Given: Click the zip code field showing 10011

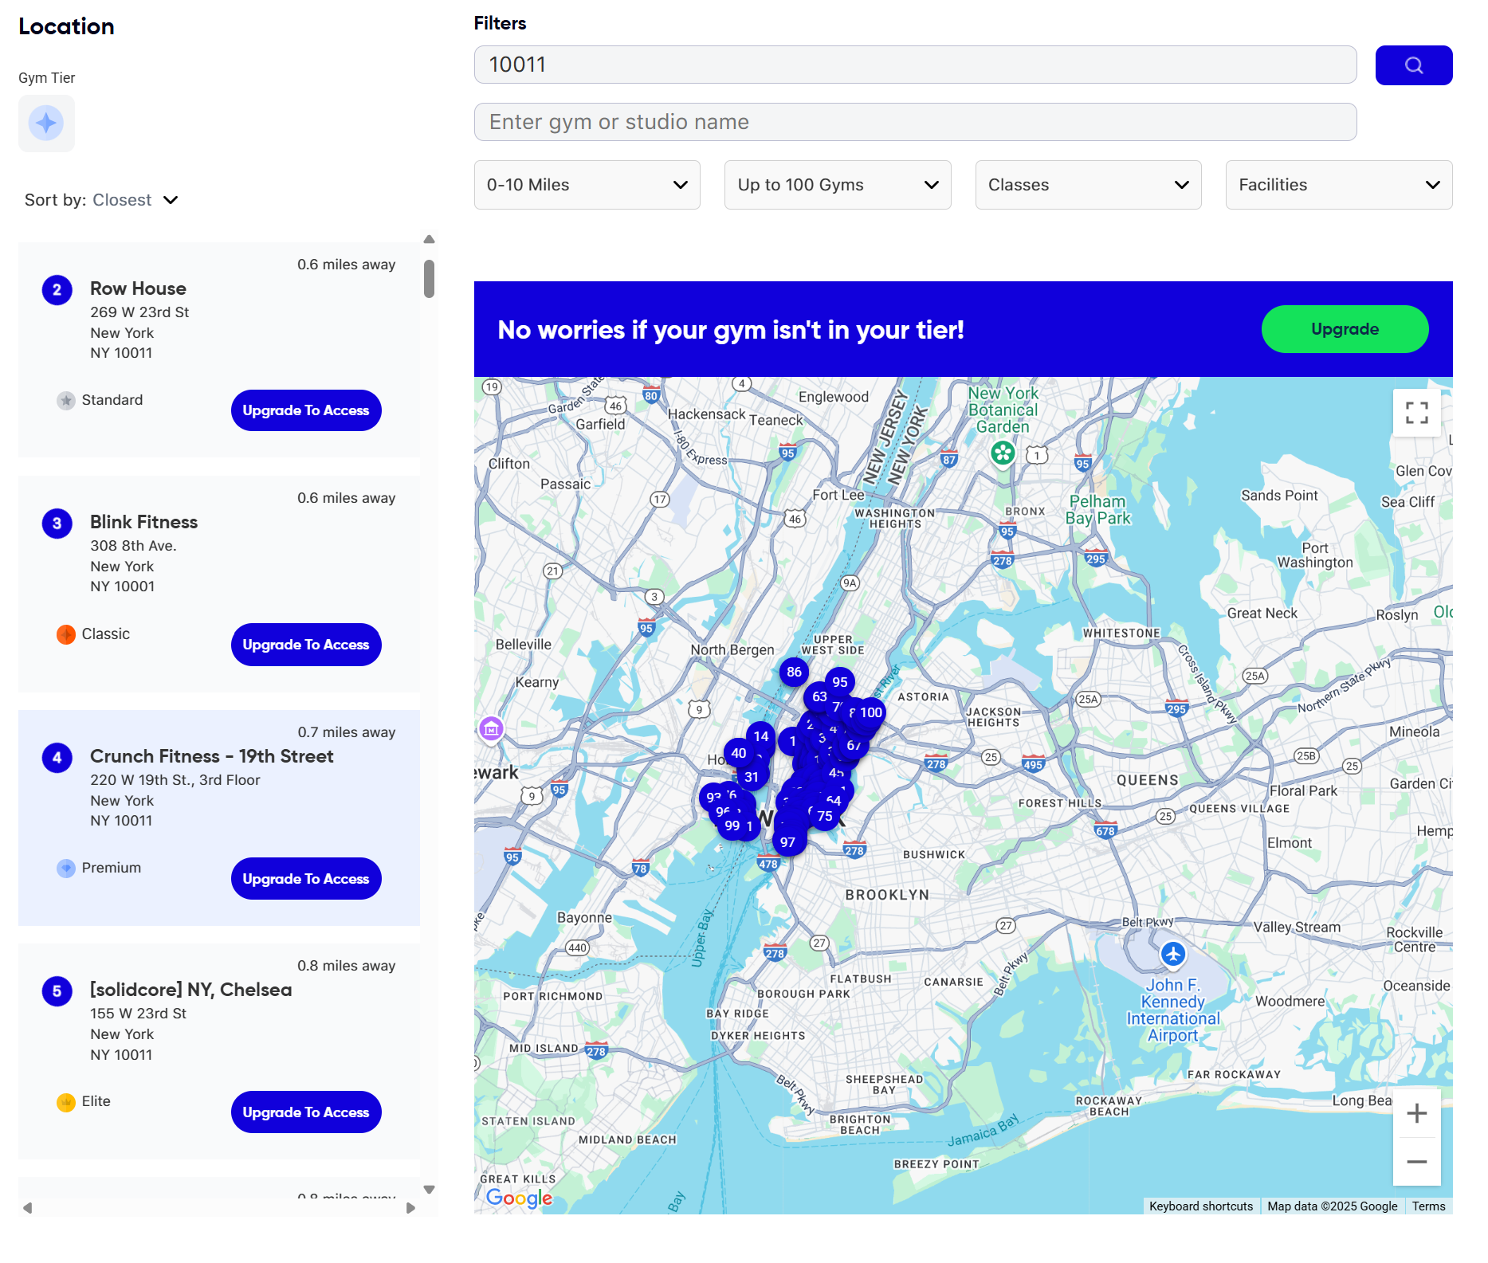Looking at the screenshot, I should click(915, 65).
